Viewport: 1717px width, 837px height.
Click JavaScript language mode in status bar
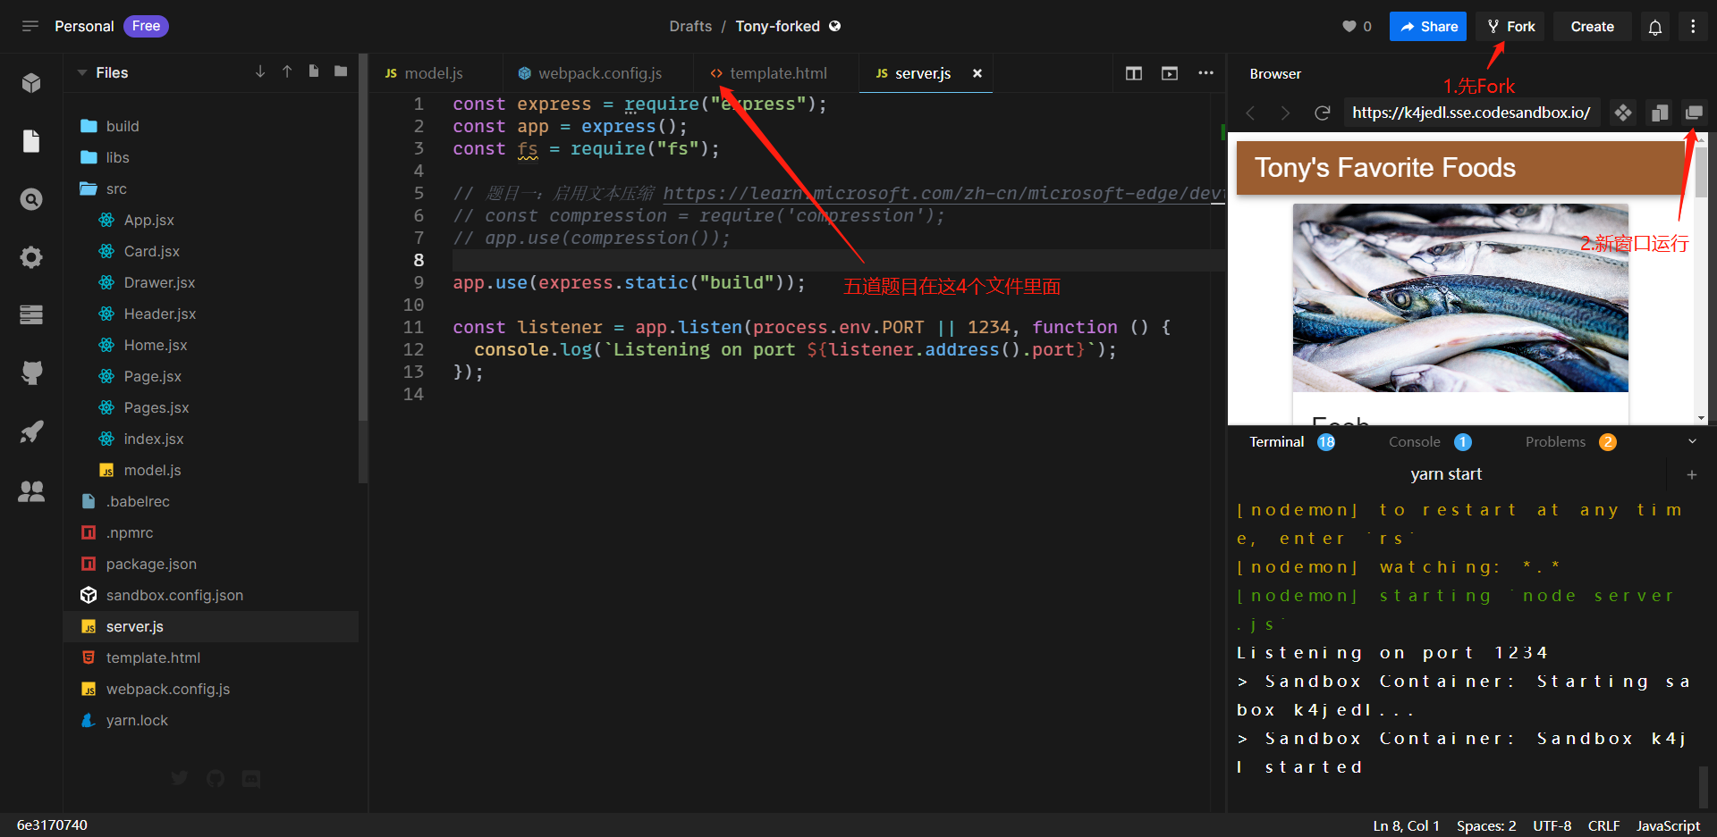(x=1668, y=825)
